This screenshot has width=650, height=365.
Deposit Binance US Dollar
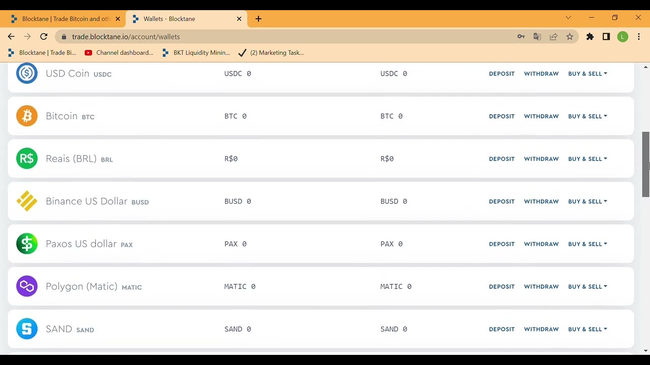pos(502,201)
